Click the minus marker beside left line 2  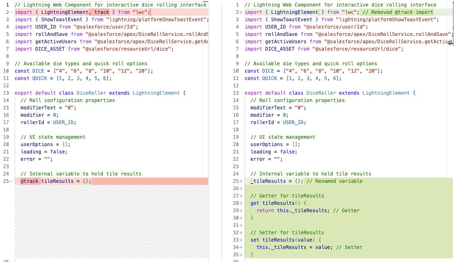point(11,12)
